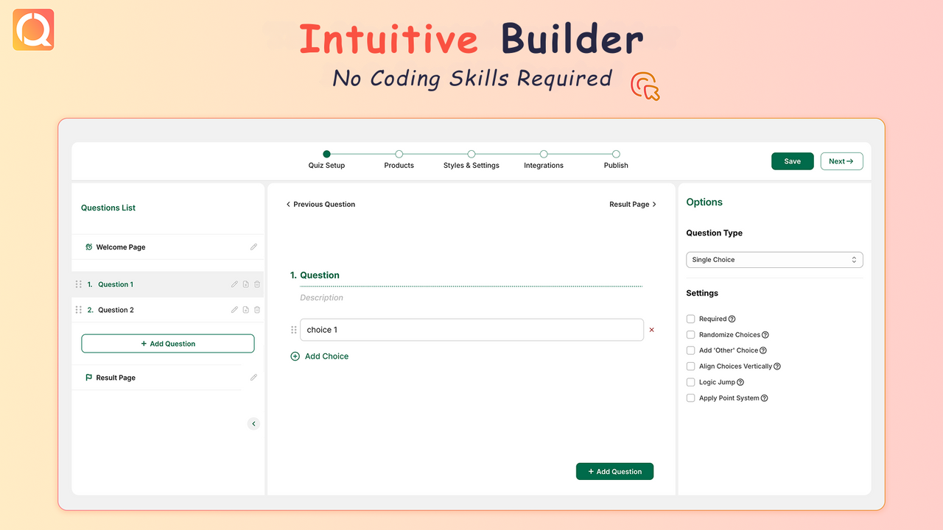
Task: Grab the drag handle beside Question 2
Action: click(79, 310)
